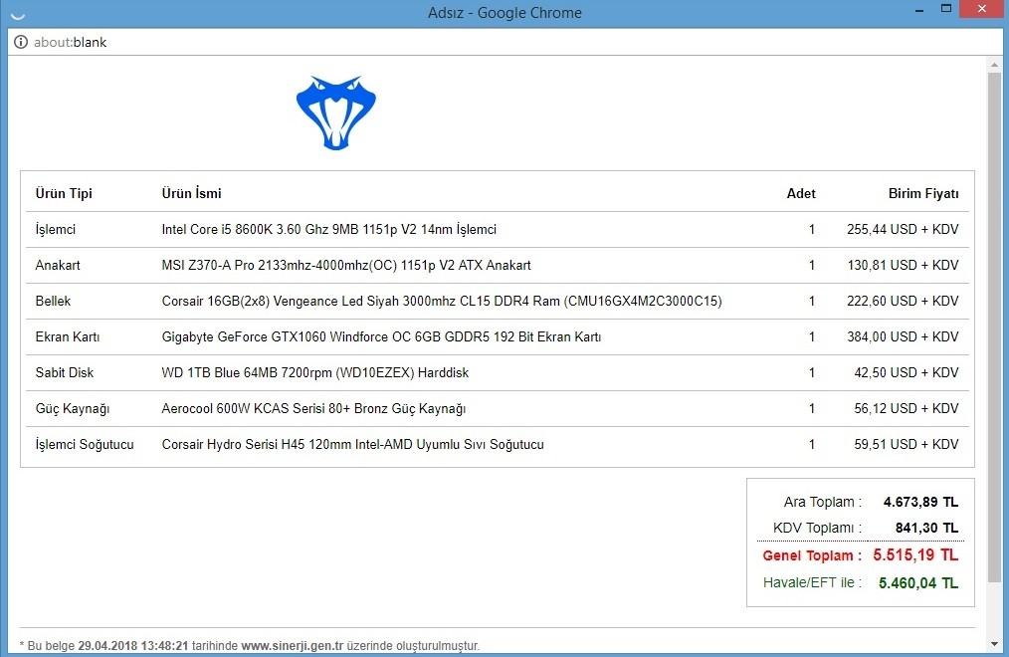Click the blue snake head logo
Image resolution: width=1009 pixels, height=657 pixels.
[336, 112]
